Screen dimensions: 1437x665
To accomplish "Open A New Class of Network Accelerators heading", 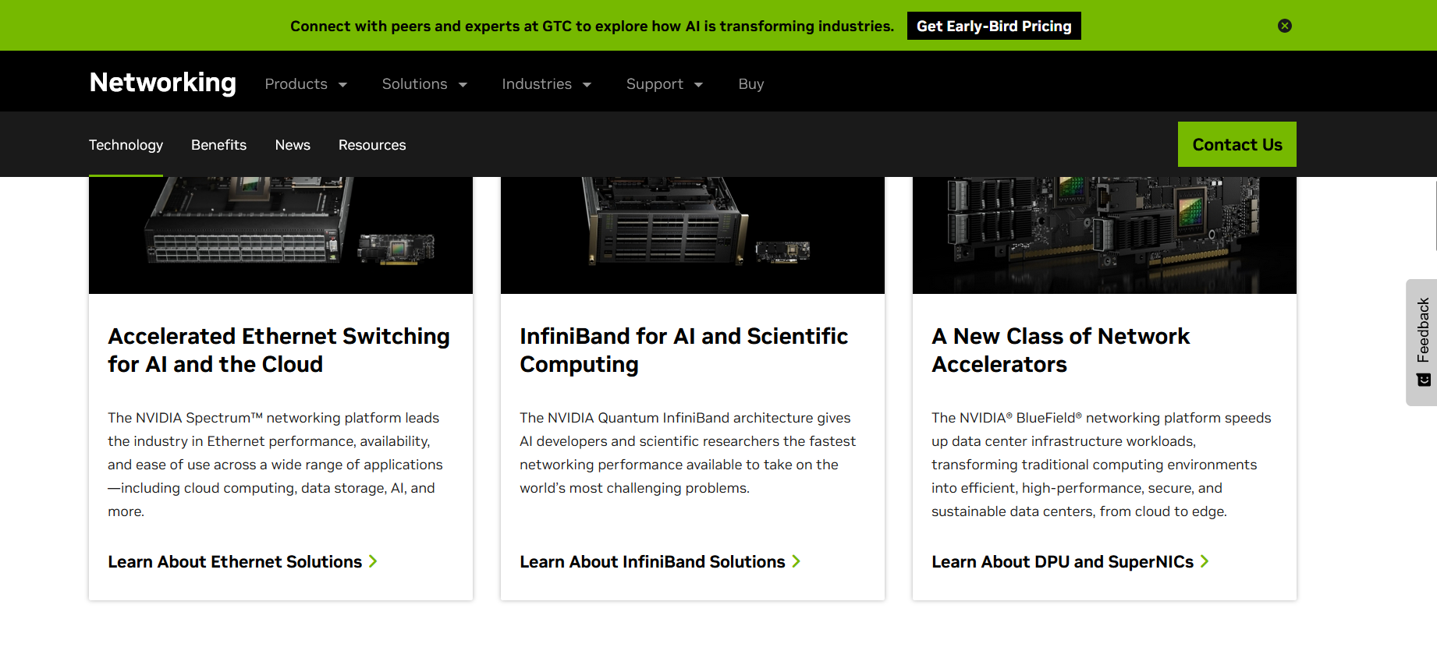I will [x=1060, y=350].
